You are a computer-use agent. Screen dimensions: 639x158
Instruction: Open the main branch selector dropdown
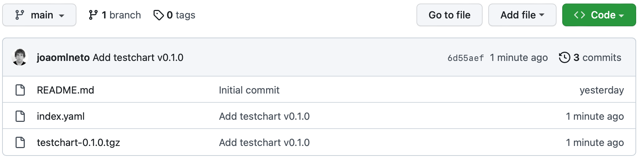click(x=39, y=15)
